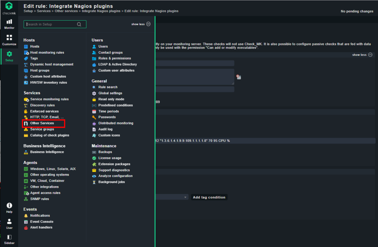This screenshot has height=247, width=378.
Task: Click No pending changes text
Action: (357, 11)
